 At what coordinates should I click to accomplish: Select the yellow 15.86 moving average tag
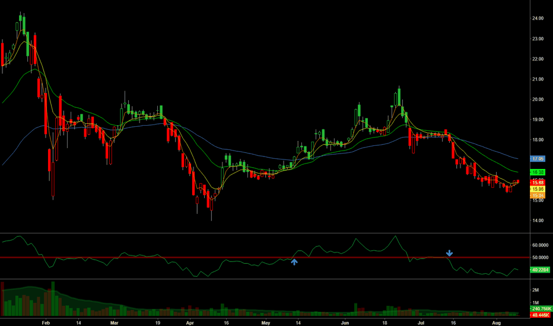(538, 189)
